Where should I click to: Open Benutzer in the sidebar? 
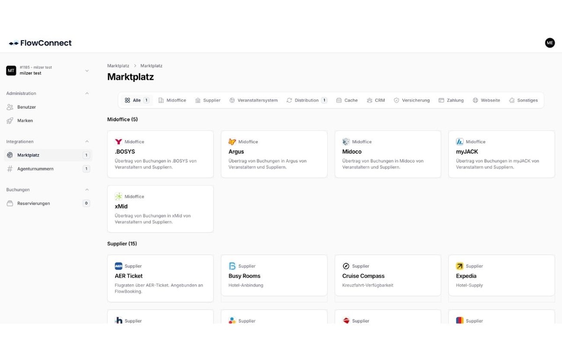tap(27, 107)
